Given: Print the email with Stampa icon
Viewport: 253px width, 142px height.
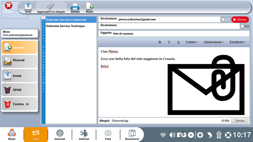Looking at the screenshot, I should click(x=75, y=7).
